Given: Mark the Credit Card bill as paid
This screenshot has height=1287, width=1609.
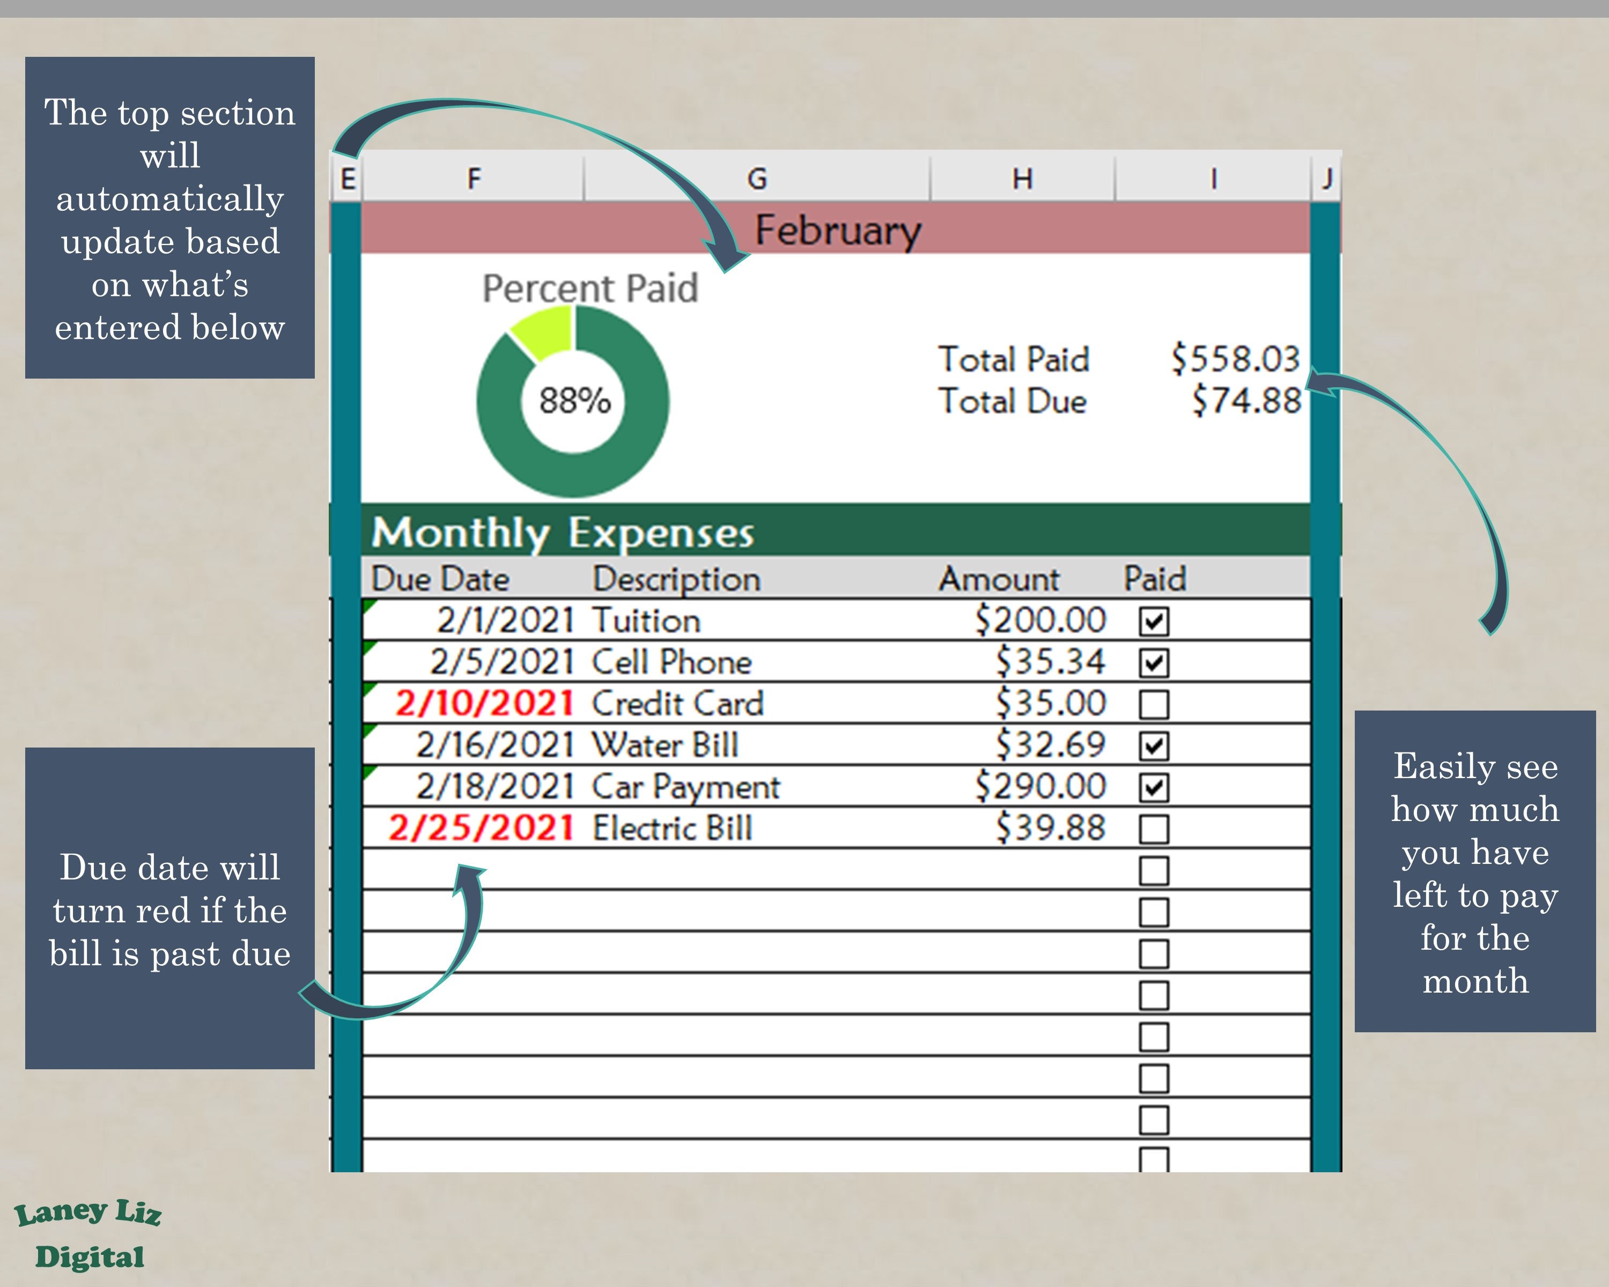Looking at the screenshot, I should tap(1156, 702).
